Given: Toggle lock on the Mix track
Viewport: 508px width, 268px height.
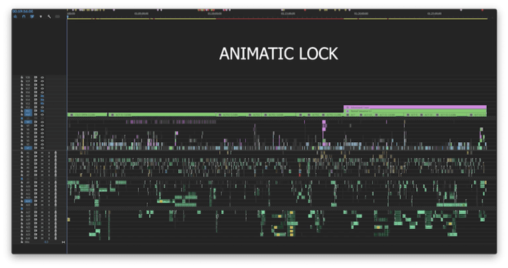Looking at the screenshot, I should (22, 242).
